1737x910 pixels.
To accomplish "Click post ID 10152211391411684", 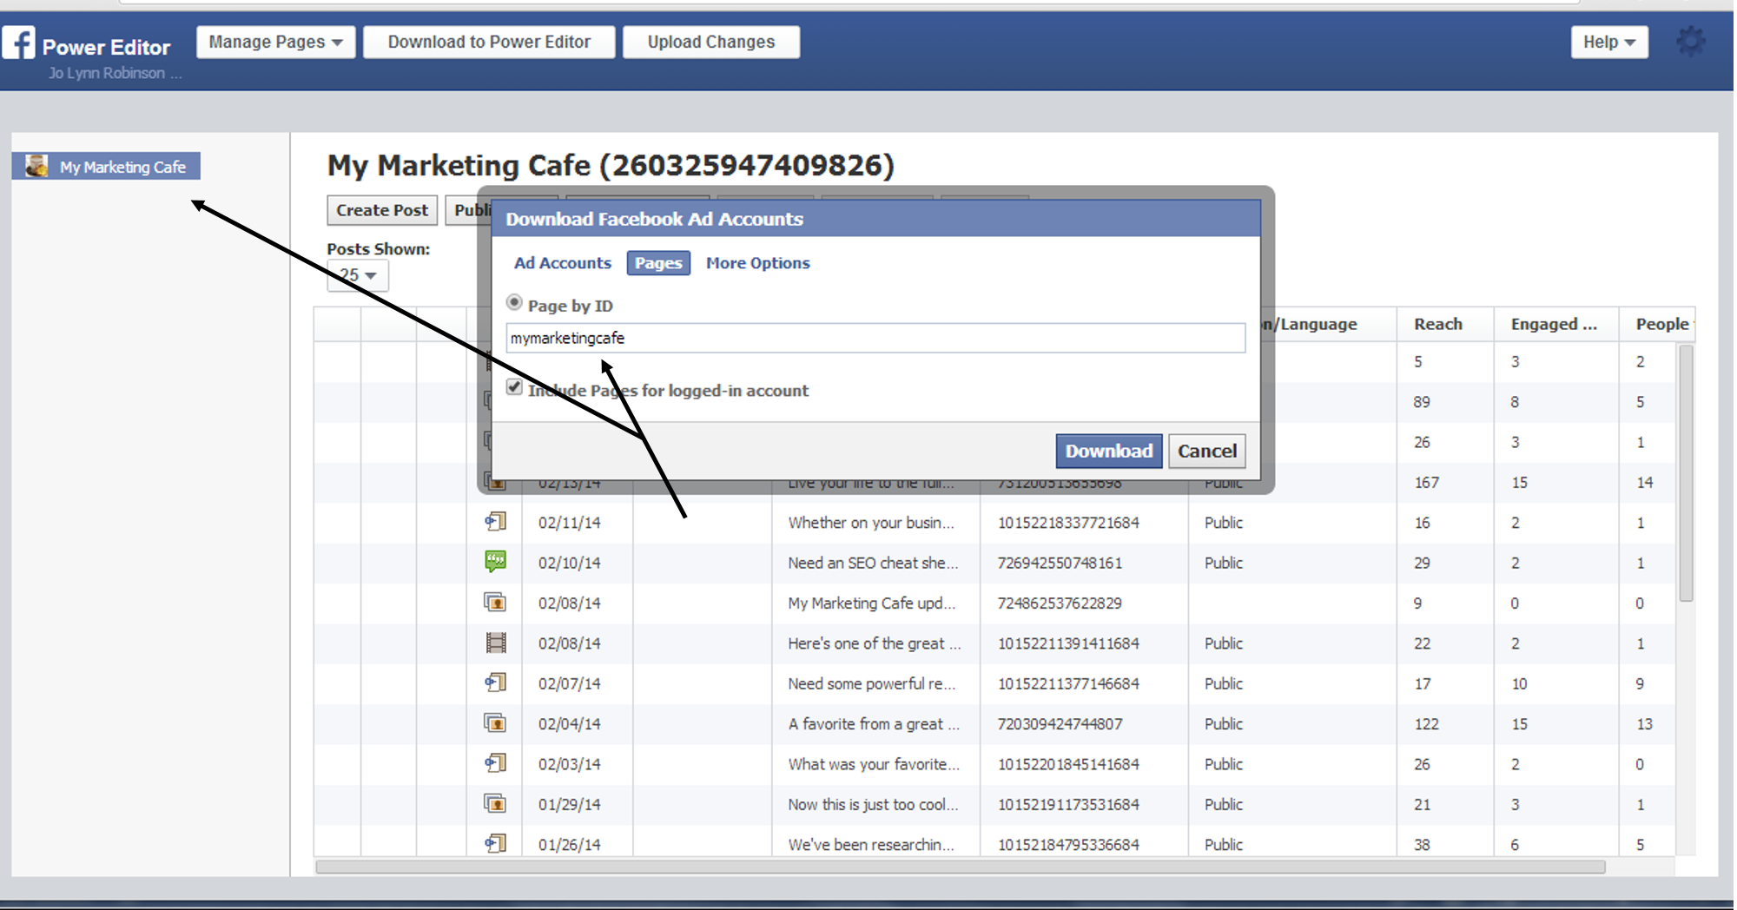I will (1068, 643).
